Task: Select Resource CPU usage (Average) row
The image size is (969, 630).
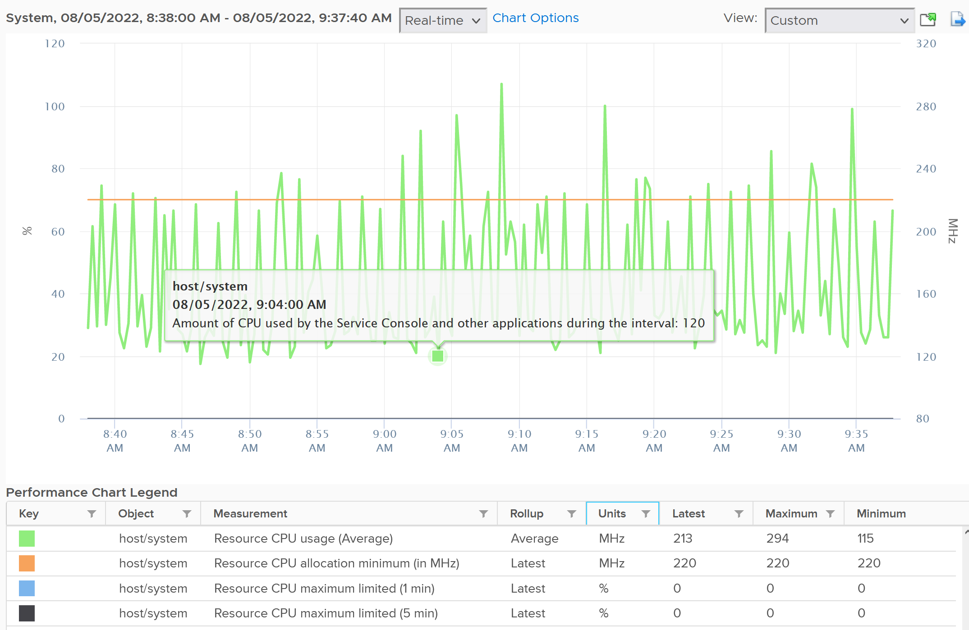Action: (481, 539)
